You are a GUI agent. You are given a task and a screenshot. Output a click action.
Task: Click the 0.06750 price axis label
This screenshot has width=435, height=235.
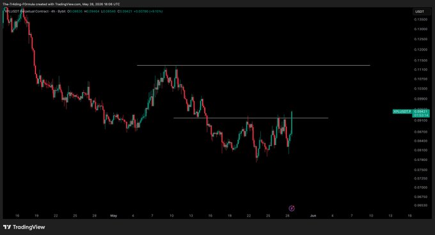pyautogui.click(x=420, y=197)
